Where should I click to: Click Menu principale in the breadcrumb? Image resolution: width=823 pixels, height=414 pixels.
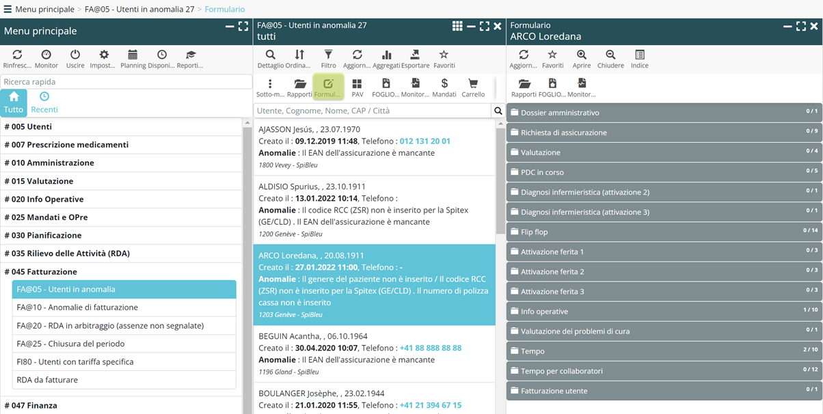pyautogui.click(x=44, y=10)
